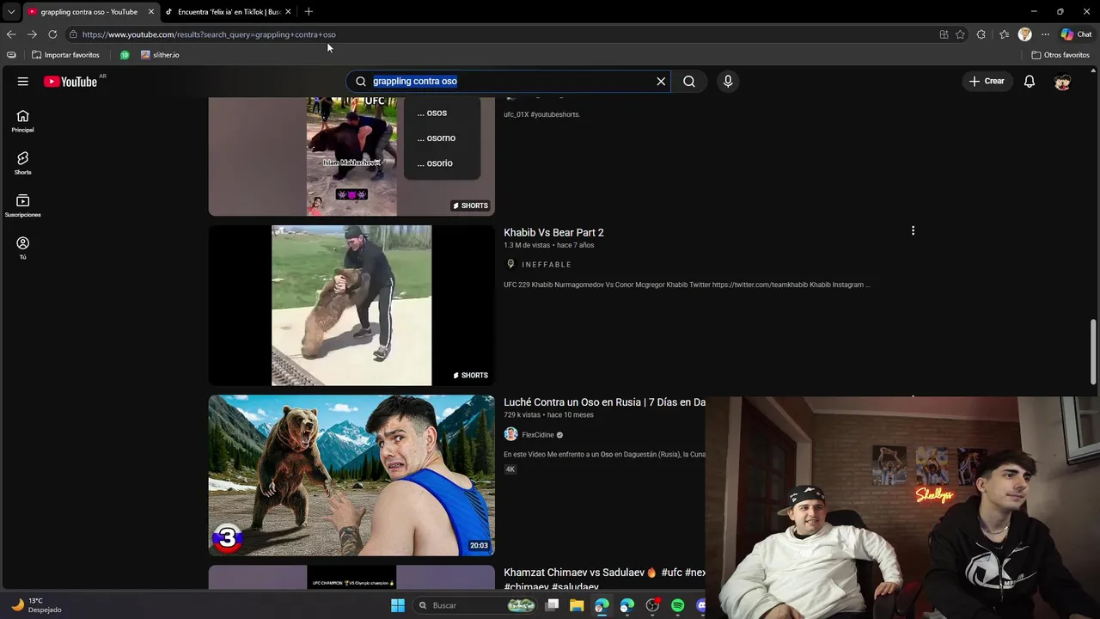Visit the INEFFABLE channel
The image size is (1100, 619).
click(x=547, y=265)
